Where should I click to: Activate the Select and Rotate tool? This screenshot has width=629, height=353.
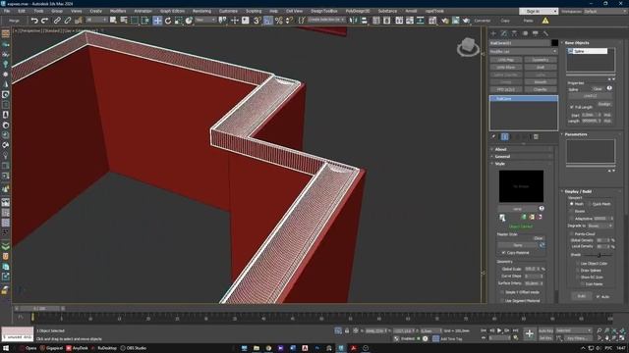pyautogui.click(x=168, y=21)
